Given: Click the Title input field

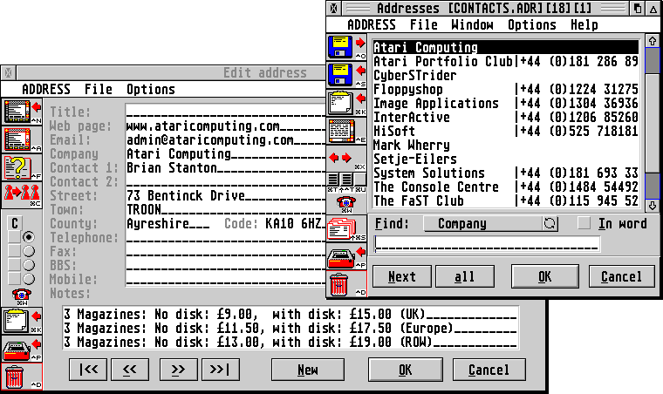Looking at the screenshot, I should (225, 112).
